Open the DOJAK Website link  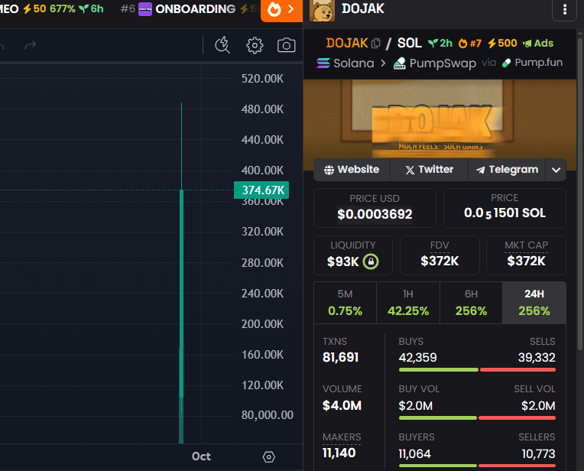352,170
